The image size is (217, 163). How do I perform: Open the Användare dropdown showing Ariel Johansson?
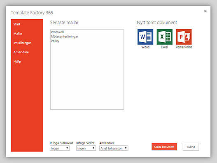point(114,148)
